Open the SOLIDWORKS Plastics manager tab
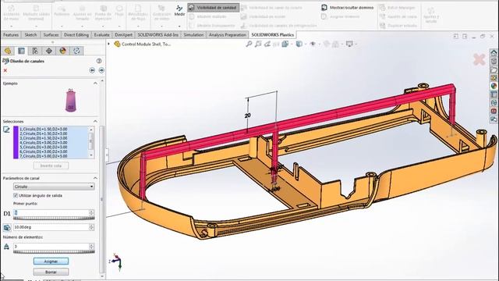This screenshot has height=281, width=499. coord(76,51)
